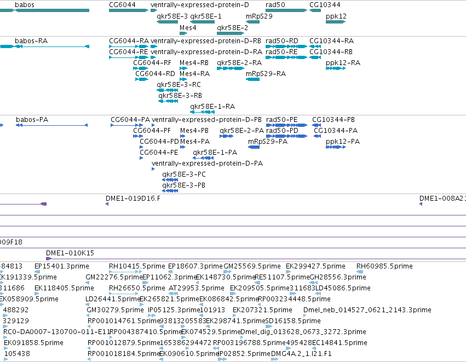Screen dimensions: 466x362
Task: Open the CG10344-PB protein label
Action: 333,120
